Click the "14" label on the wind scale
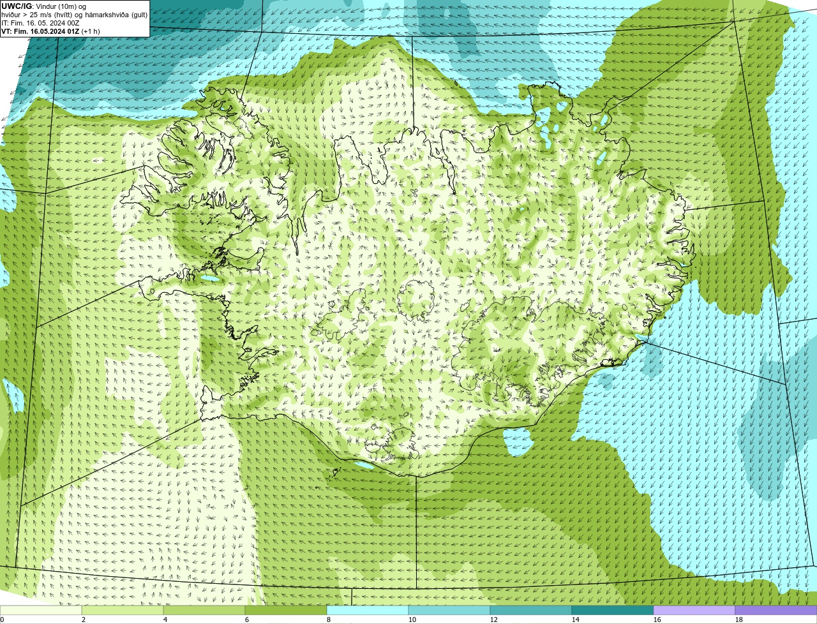 (576, 620)
